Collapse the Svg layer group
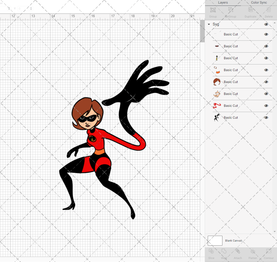This screenshot has width=277, height=262. pyautogui.click(x=209, y=24)
